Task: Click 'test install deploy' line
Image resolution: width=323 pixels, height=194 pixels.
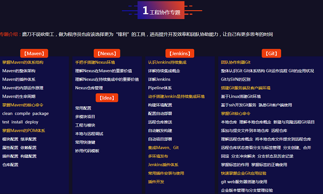Action: [x=20, y=122]
